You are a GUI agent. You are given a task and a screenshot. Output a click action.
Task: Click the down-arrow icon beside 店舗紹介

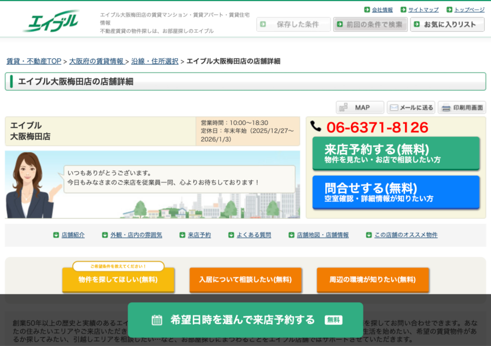pyautogui.click(x=56, y=235)
